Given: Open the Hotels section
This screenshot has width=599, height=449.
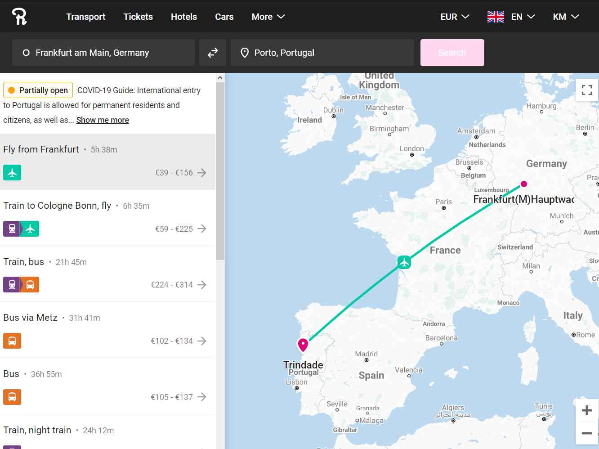Looking at the screenshot, I should (x=183, y=17).
